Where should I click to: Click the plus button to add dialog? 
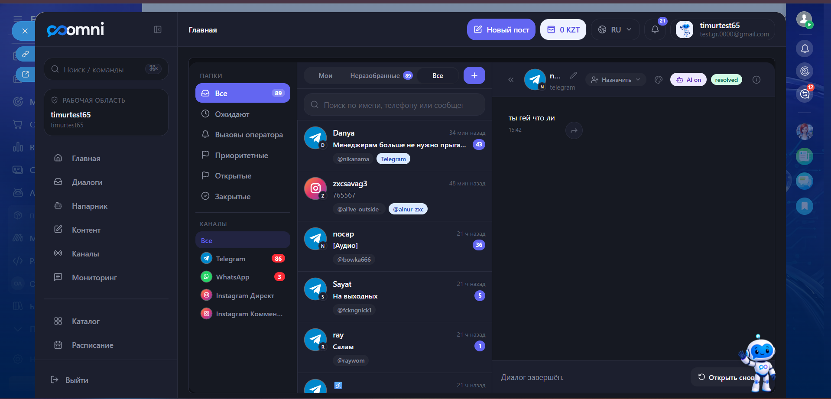click(474, 75)
